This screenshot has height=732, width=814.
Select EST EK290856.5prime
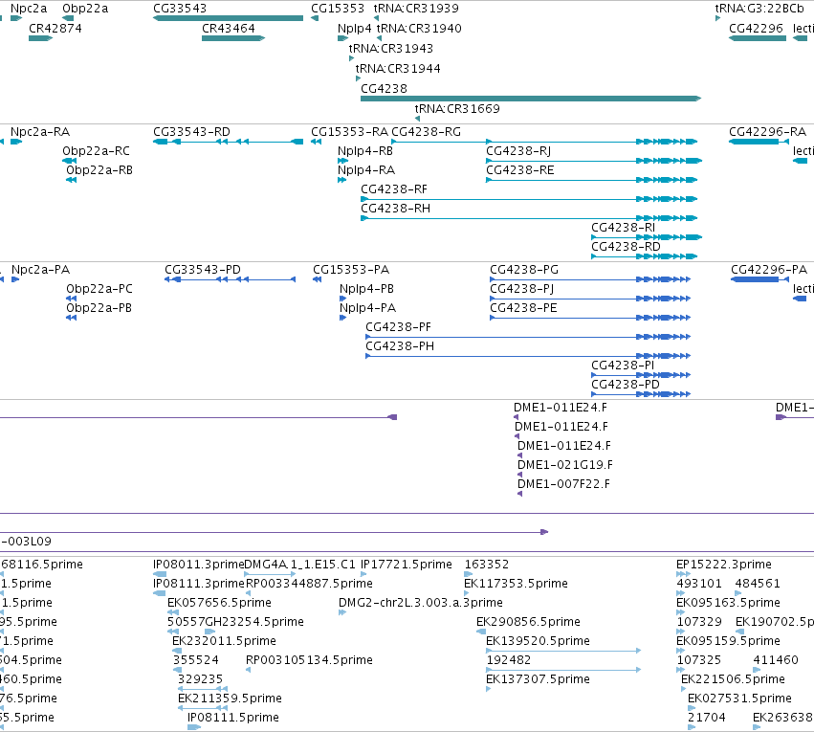coord(481,632)
